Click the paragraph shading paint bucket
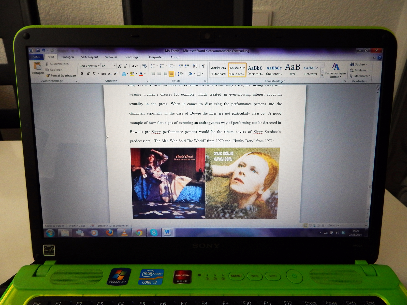This screenshot has height=305, width=407. [190, 74]
